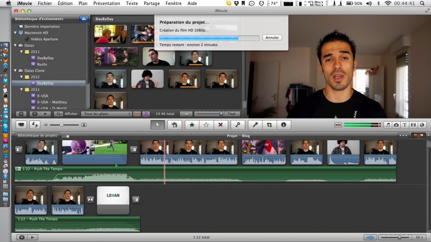
Task: Select the curly wig clip in event browser
Action: point(147,78)
